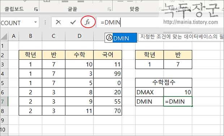The image size is (224, 136).
Task: Select row 3 header
Action: point(4,64)
